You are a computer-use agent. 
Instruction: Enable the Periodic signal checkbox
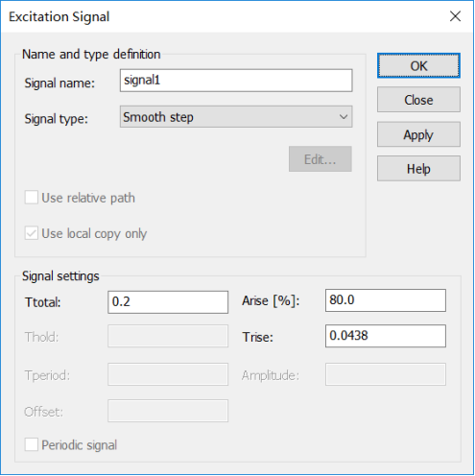[32, 444]
